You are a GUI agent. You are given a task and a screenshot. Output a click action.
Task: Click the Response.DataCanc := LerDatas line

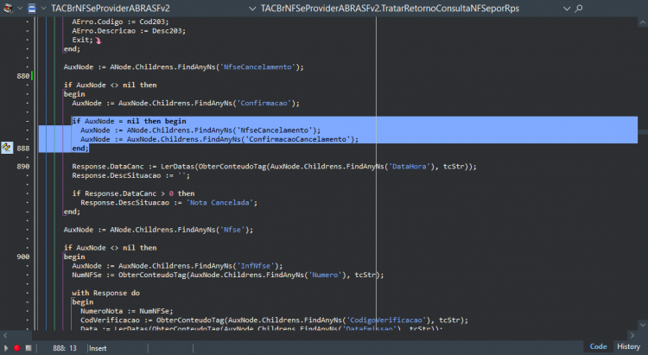coord(274,167)
